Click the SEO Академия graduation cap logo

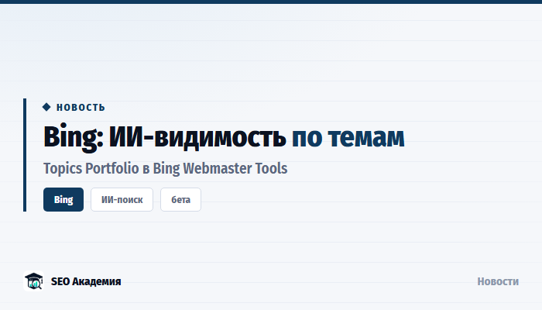point(33,281)
